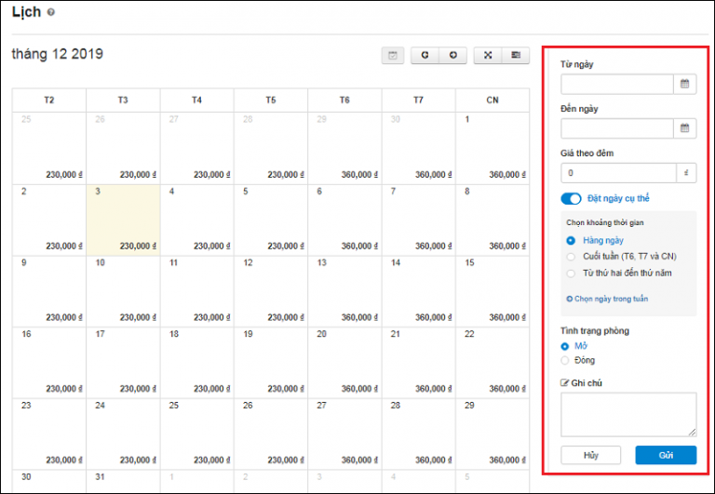The width and height of the screenshot is (715, 494).
Task: Click the Ghi chú notes text area
Action: tap(628, 414)
